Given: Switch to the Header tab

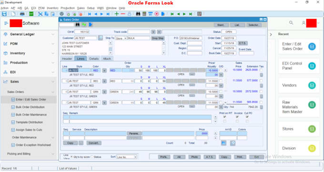Looking at the screenshot, I should [67, 59].
